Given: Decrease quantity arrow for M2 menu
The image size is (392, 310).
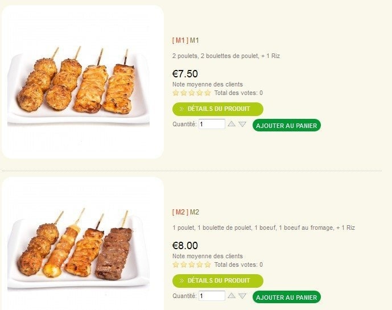Looking at the screenshot, I should point(242,296).
